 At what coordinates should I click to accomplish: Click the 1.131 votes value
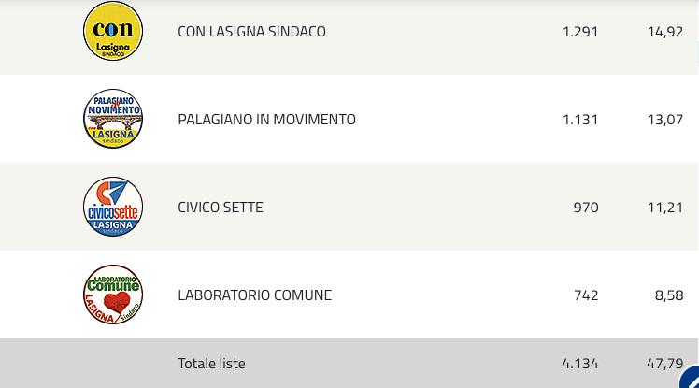coord(580,120)
